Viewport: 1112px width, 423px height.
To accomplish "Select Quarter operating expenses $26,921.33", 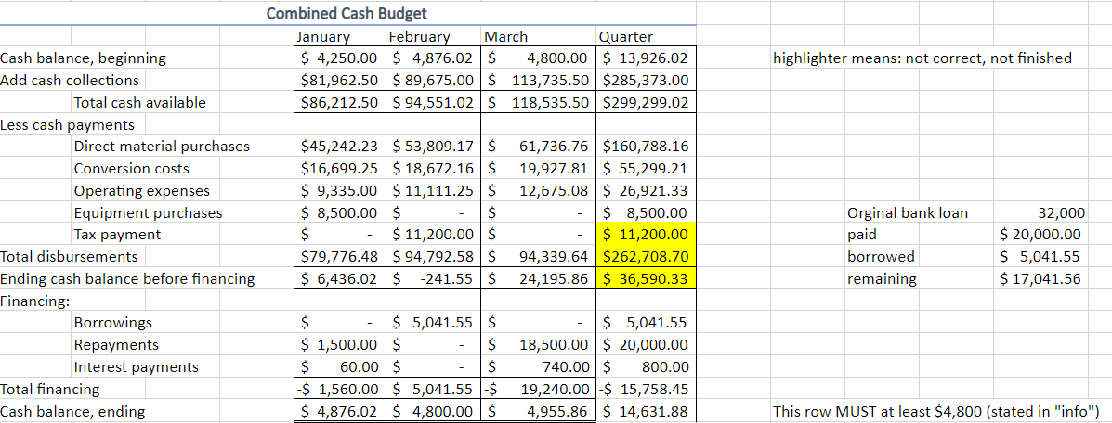I will pyautogui.click(x=648, y=190).
